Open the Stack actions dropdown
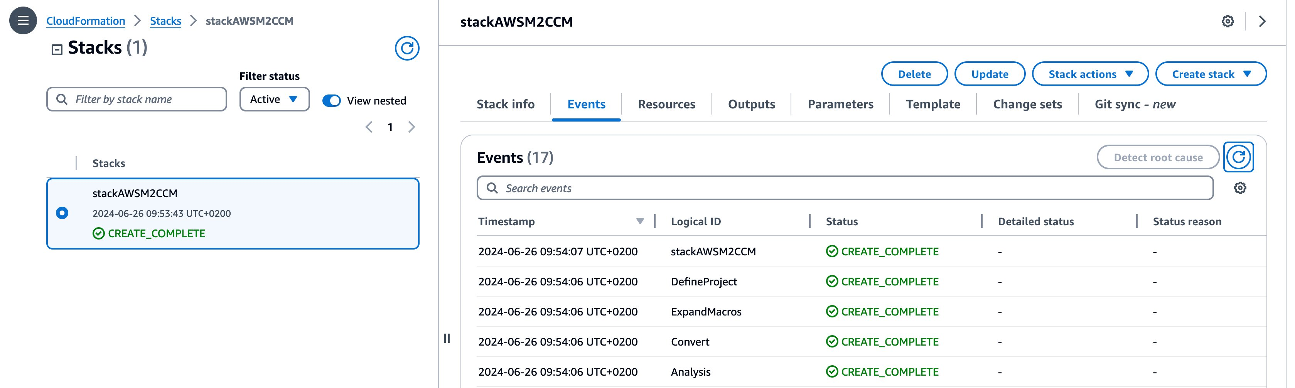Screen dimensions: 1295x388 (x=1090, y=74)
